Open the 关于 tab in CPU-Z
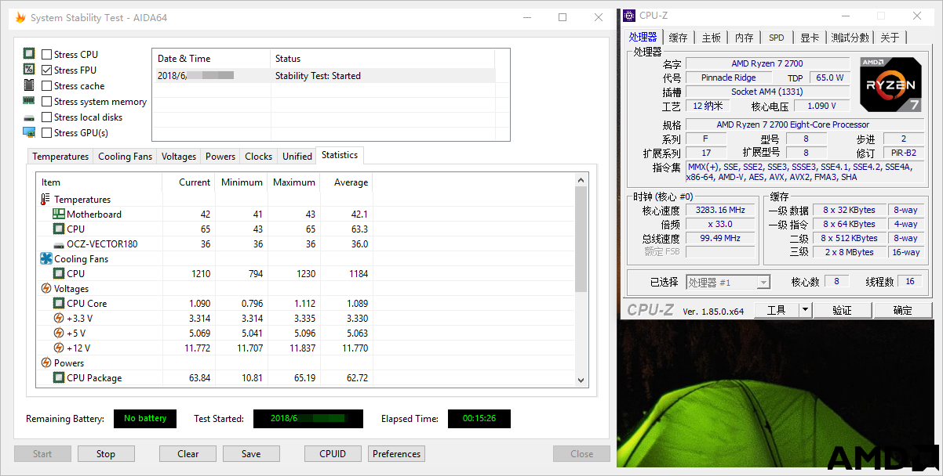This screenshot has height=476, width=943. pos(890,38)
